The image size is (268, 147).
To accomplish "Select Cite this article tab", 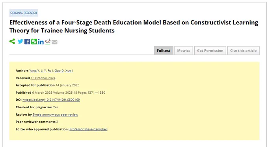I will (x=244, y=51).
